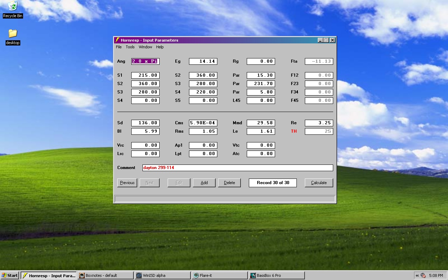The height and width of the screenshot is (280, 448).
Task: Click the Edit button
Action: pos(179,183)
